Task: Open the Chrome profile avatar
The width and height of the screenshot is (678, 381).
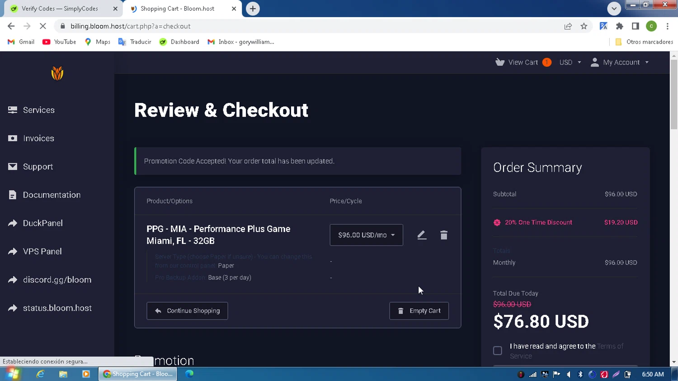Action: pos(651,26)
